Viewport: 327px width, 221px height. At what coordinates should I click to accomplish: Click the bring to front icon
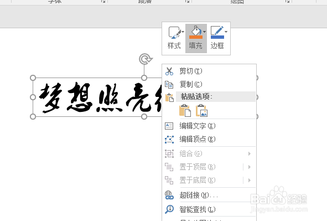tap(169, 167)
